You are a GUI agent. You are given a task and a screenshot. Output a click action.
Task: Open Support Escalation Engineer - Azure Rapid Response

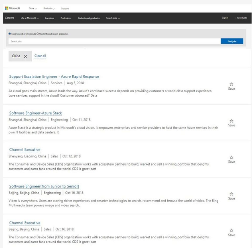(54, 77)
